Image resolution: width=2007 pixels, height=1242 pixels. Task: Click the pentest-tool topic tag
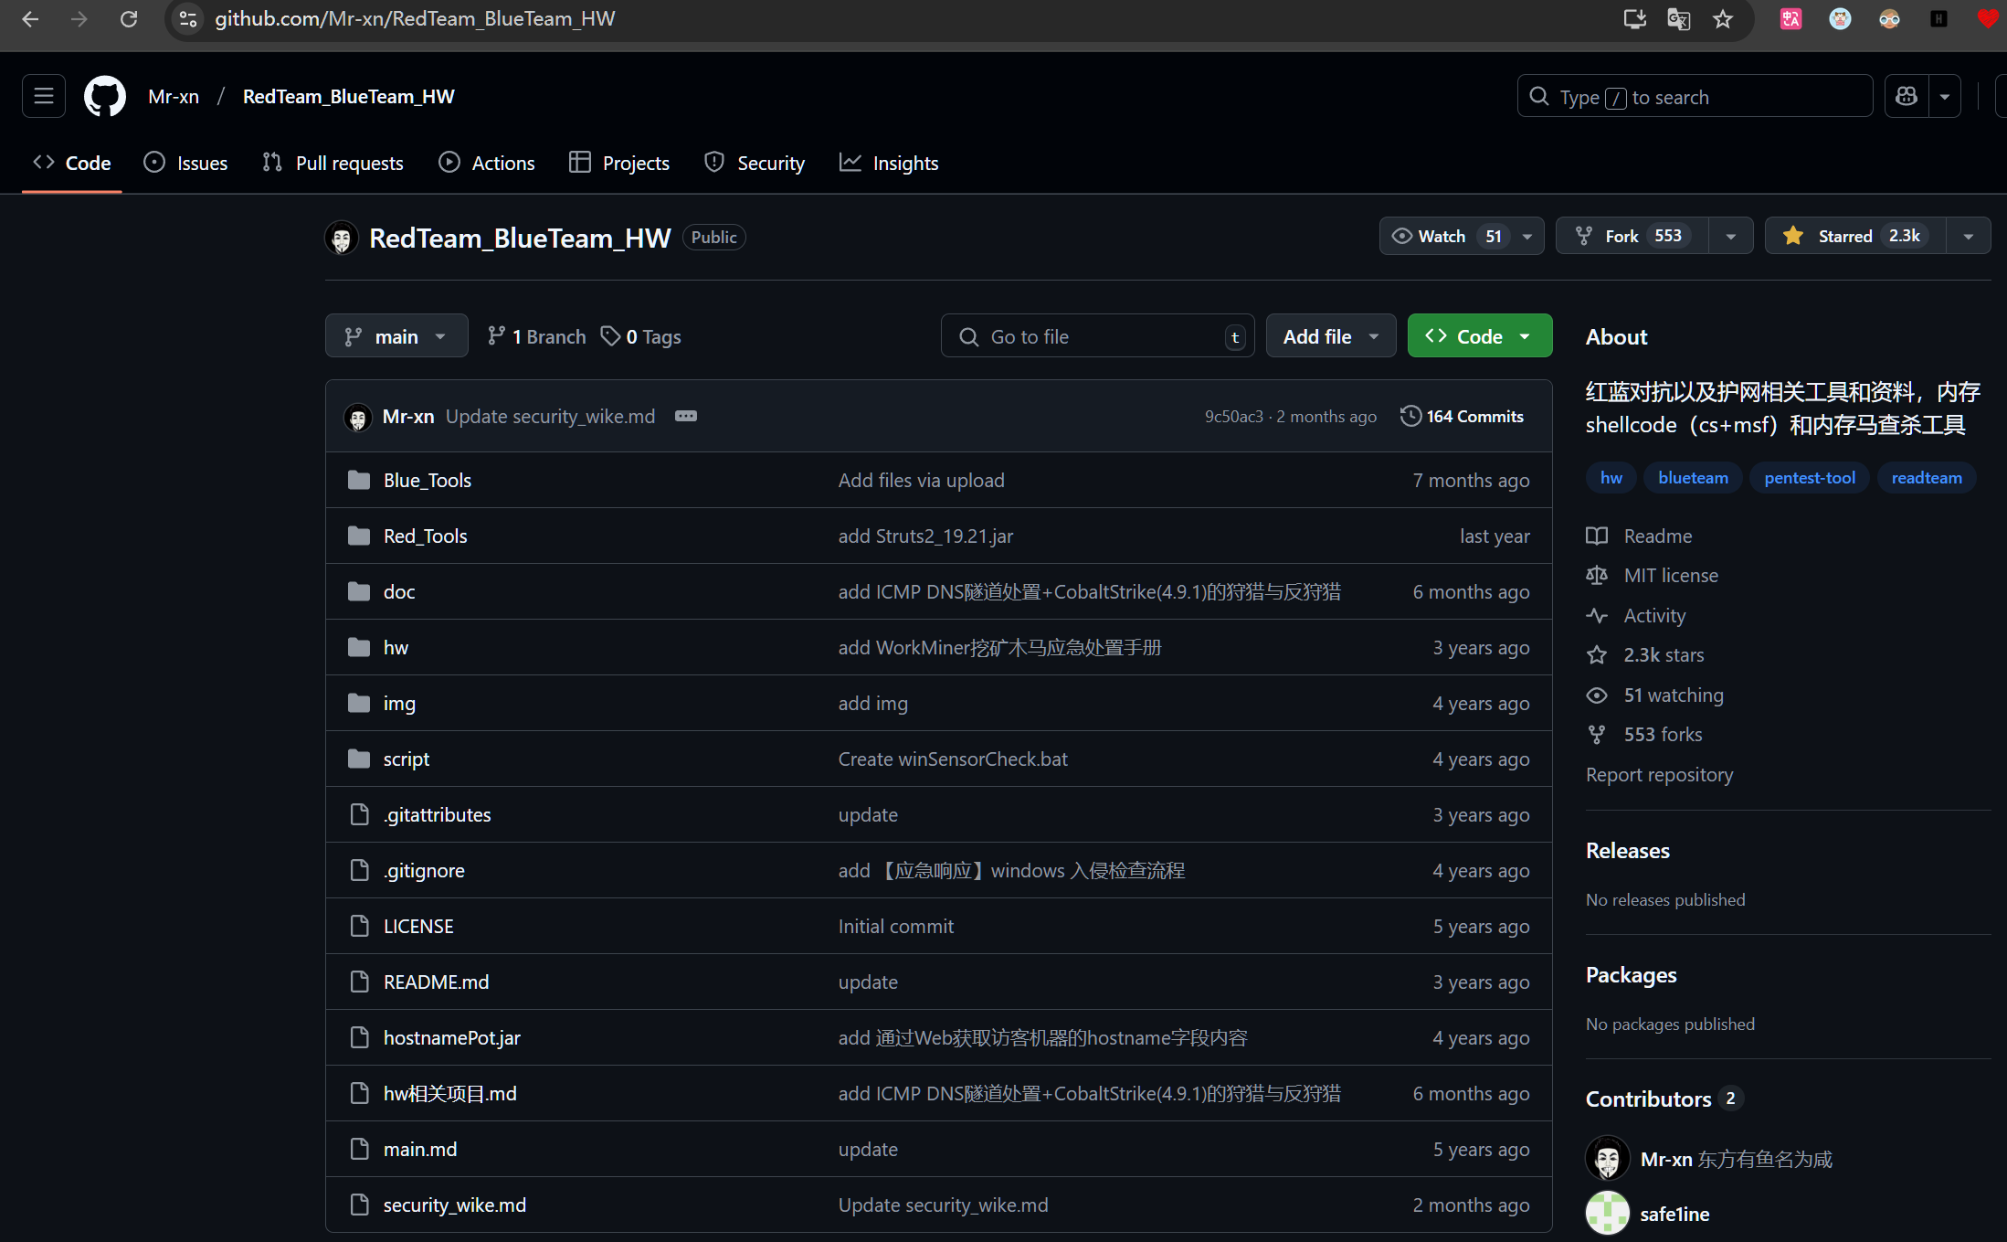pyautogui.click(x=1809, y=478)
